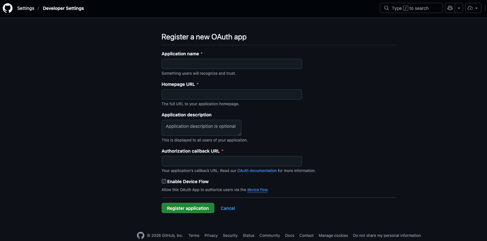The image size is (487, 241).
Task: Open the Terms footer link
Action: [x=194, y=236]
